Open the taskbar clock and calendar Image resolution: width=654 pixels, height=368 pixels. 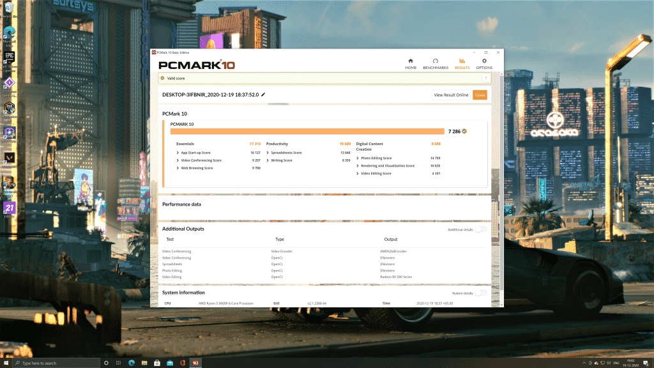[630, 363]
